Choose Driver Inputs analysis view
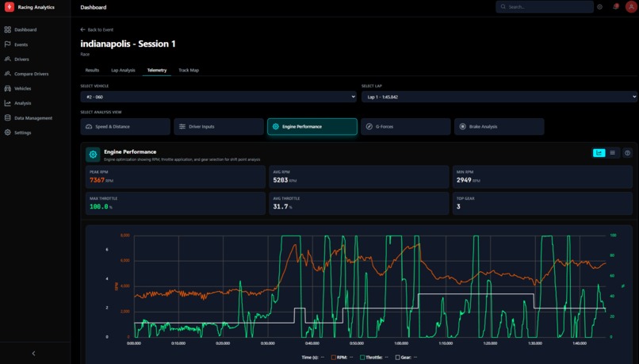 [x=219, y=127]
